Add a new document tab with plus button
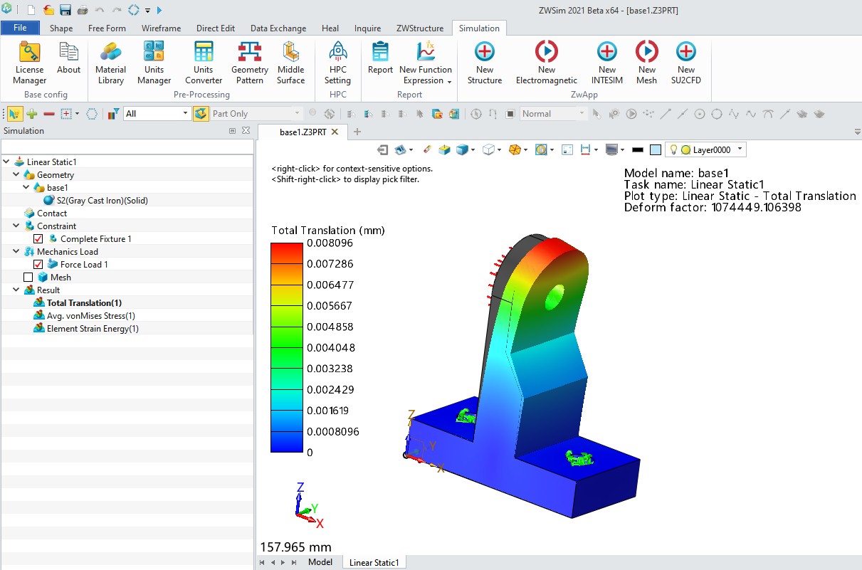This screenshot has width=862, height=570. [x=357, y=132]
